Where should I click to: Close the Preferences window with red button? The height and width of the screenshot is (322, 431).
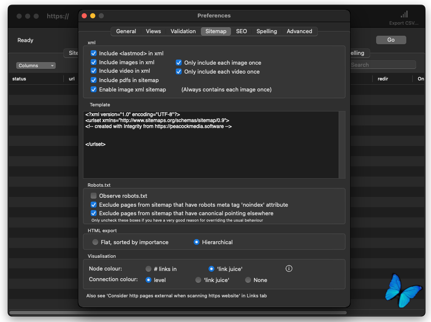tap(84, 16)
